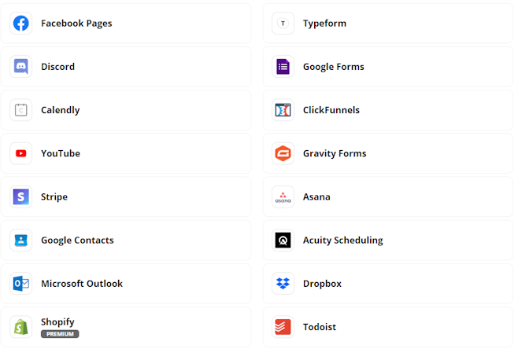Select the Todoist icon
518x349 pixels.
coord(283,326)
